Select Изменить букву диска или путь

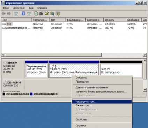tap(102, 92)
